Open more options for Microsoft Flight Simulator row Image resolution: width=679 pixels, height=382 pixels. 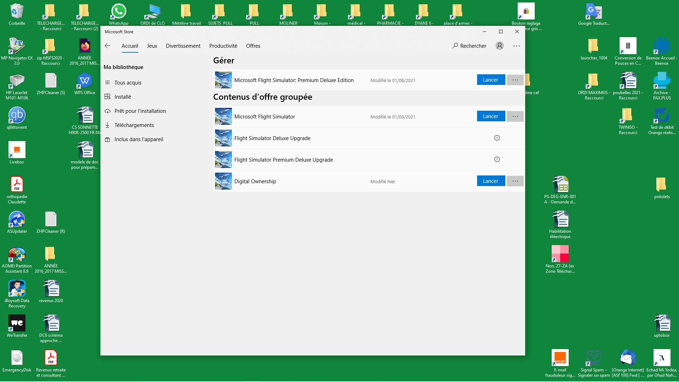pyautogui.click(x=515, y=116)
